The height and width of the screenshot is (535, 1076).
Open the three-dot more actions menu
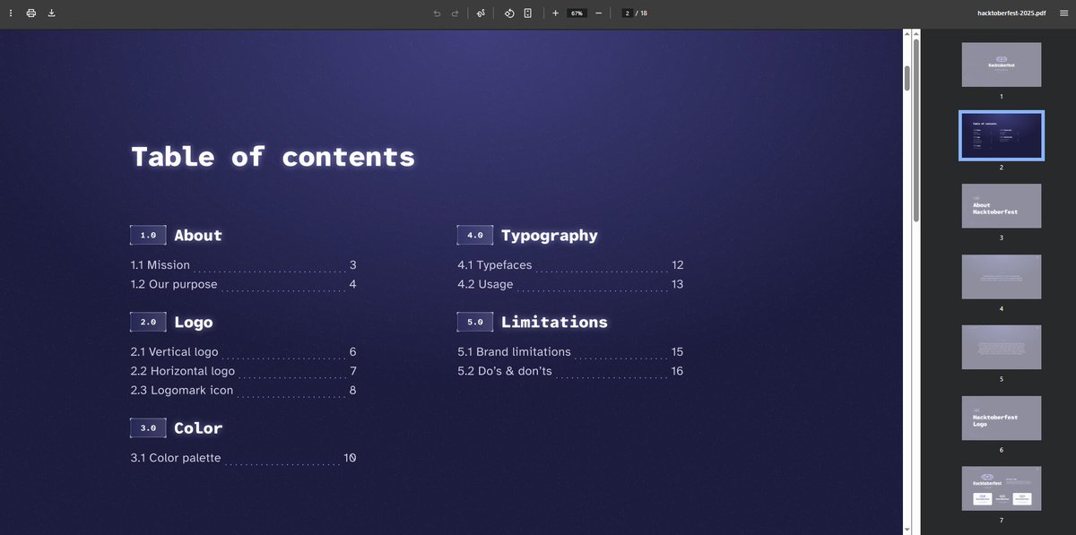click(11, 13)
